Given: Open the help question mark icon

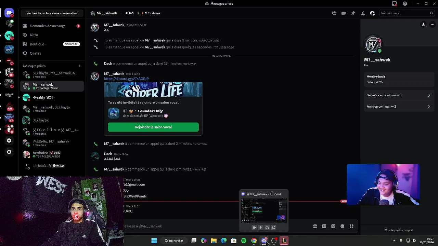Looking at the screenshot, I should click(x=405, y=4).
